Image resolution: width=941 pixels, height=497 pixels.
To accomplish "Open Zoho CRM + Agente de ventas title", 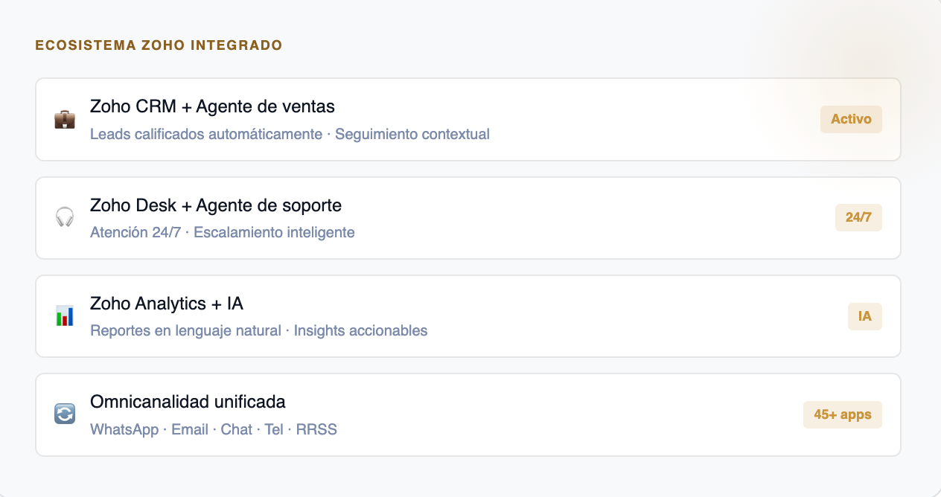I will [212, 106].
